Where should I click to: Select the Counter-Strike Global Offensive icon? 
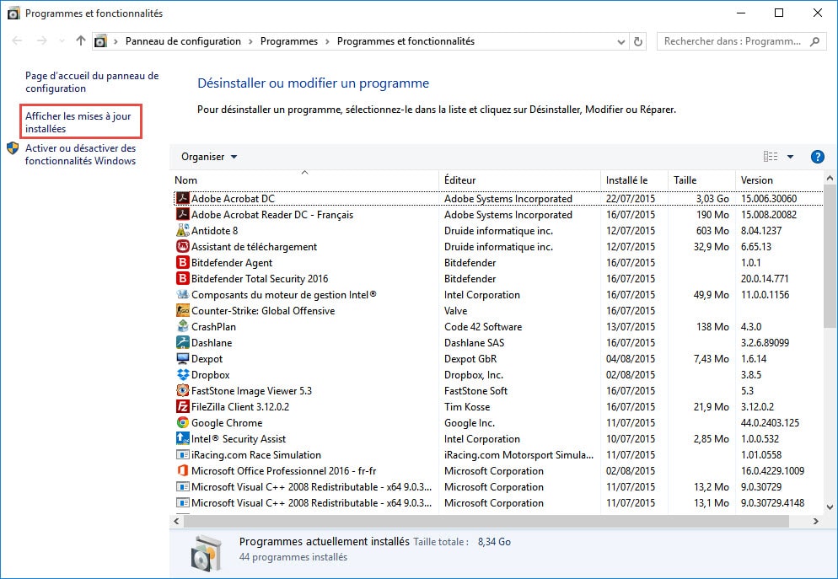(183, 310)
